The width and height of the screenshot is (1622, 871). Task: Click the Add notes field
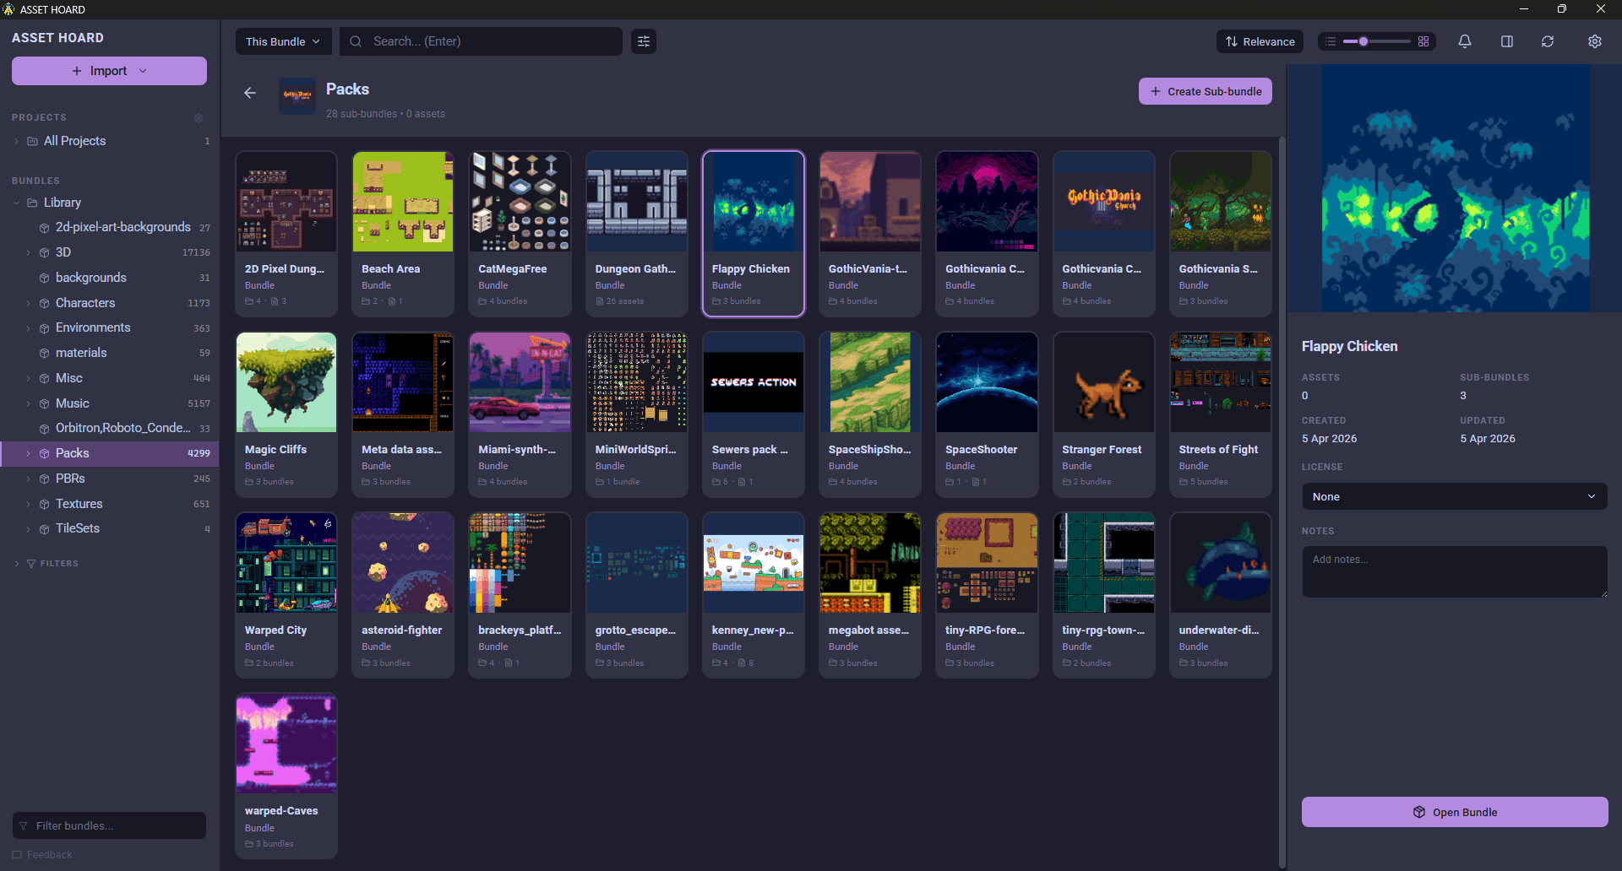pyautogui.click(x=1453, y=571)
